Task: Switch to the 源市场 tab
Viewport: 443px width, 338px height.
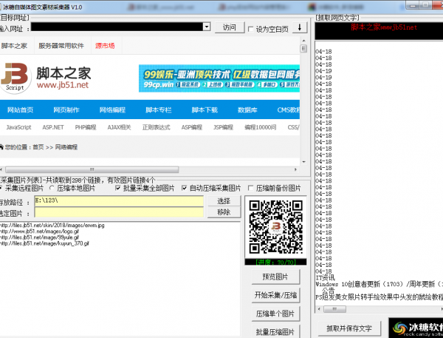Action: click(105, 46)
